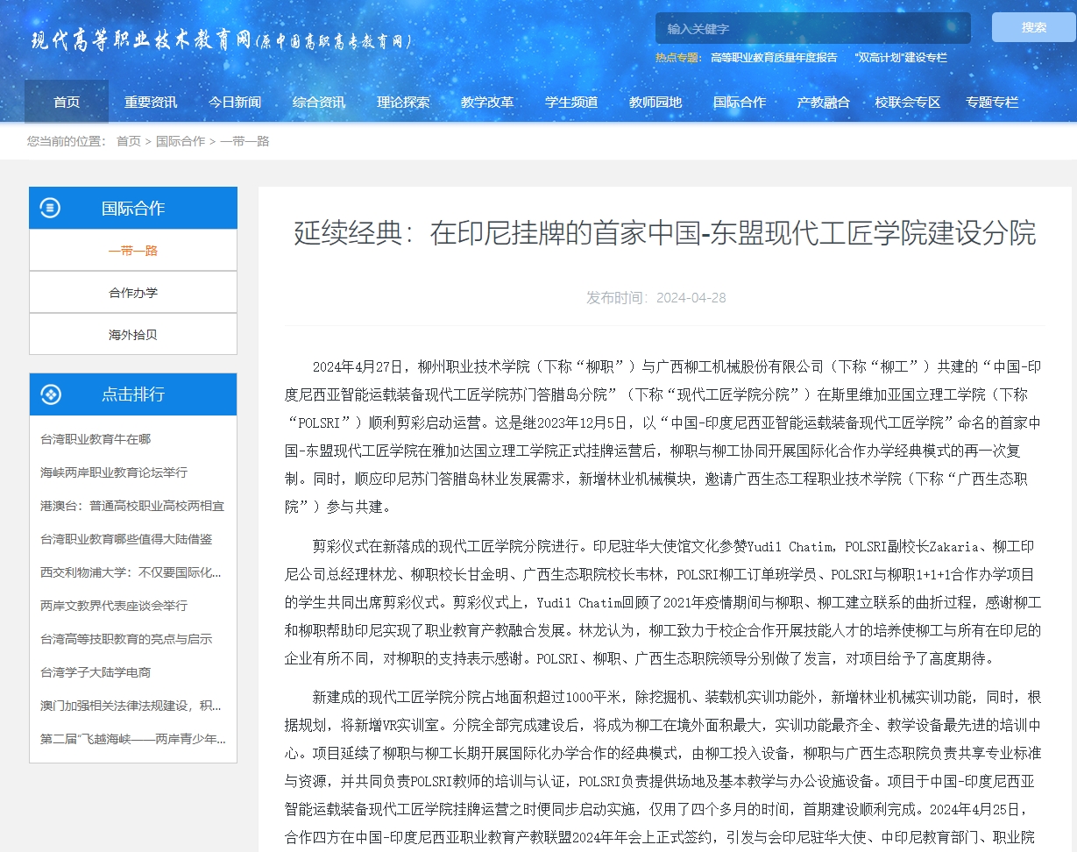Type in the 输入关键字 search field
The height and width of the screenshot is (852, 1077).
tap(812, 28)
